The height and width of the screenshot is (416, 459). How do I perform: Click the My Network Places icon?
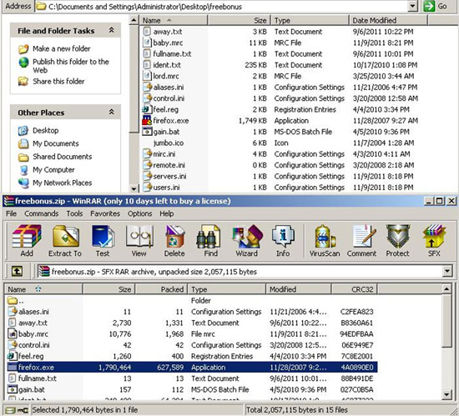click(x=23, y=183)
